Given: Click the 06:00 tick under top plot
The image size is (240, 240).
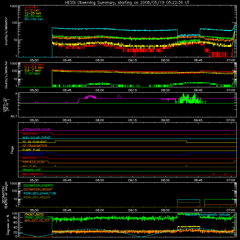Looking at the screenshot, I should click(100, 60).
